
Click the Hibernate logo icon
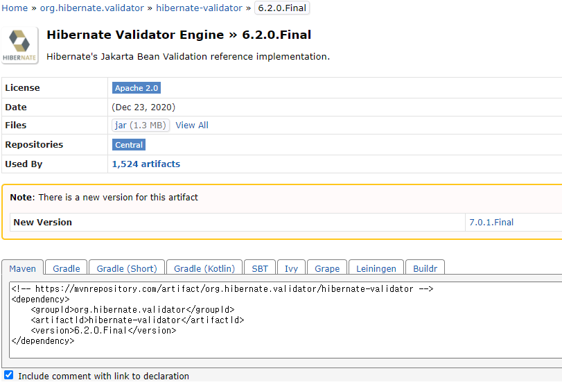(19, 46)
